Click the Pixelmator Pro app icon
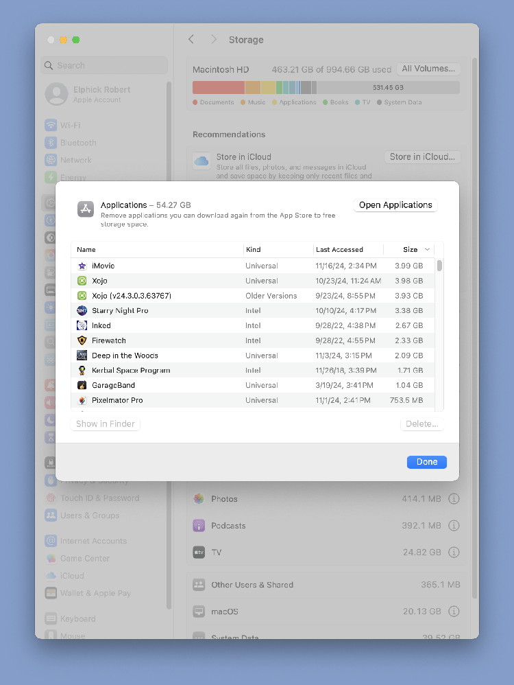 [x=82, y=399]
